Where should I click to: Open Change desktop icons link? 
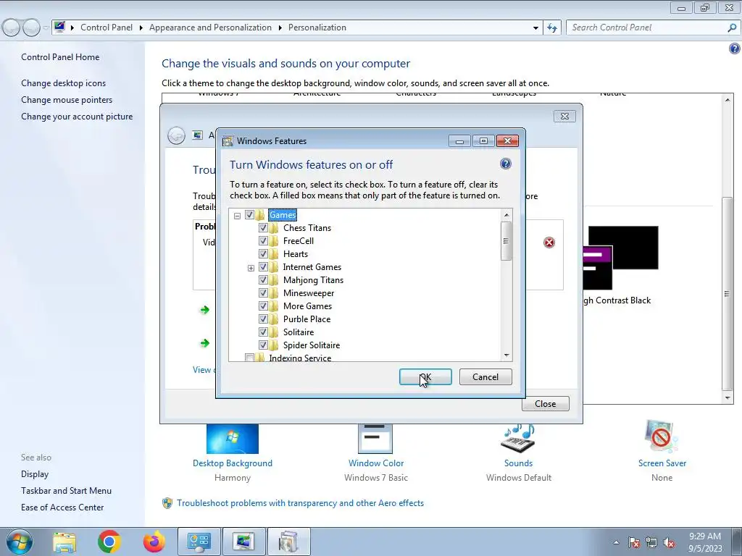pyautogui.click(x=64, y=83)
